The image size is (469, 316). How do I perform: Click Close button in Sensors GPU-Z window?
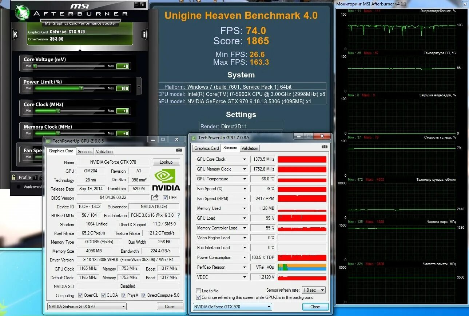coord(315,307)
